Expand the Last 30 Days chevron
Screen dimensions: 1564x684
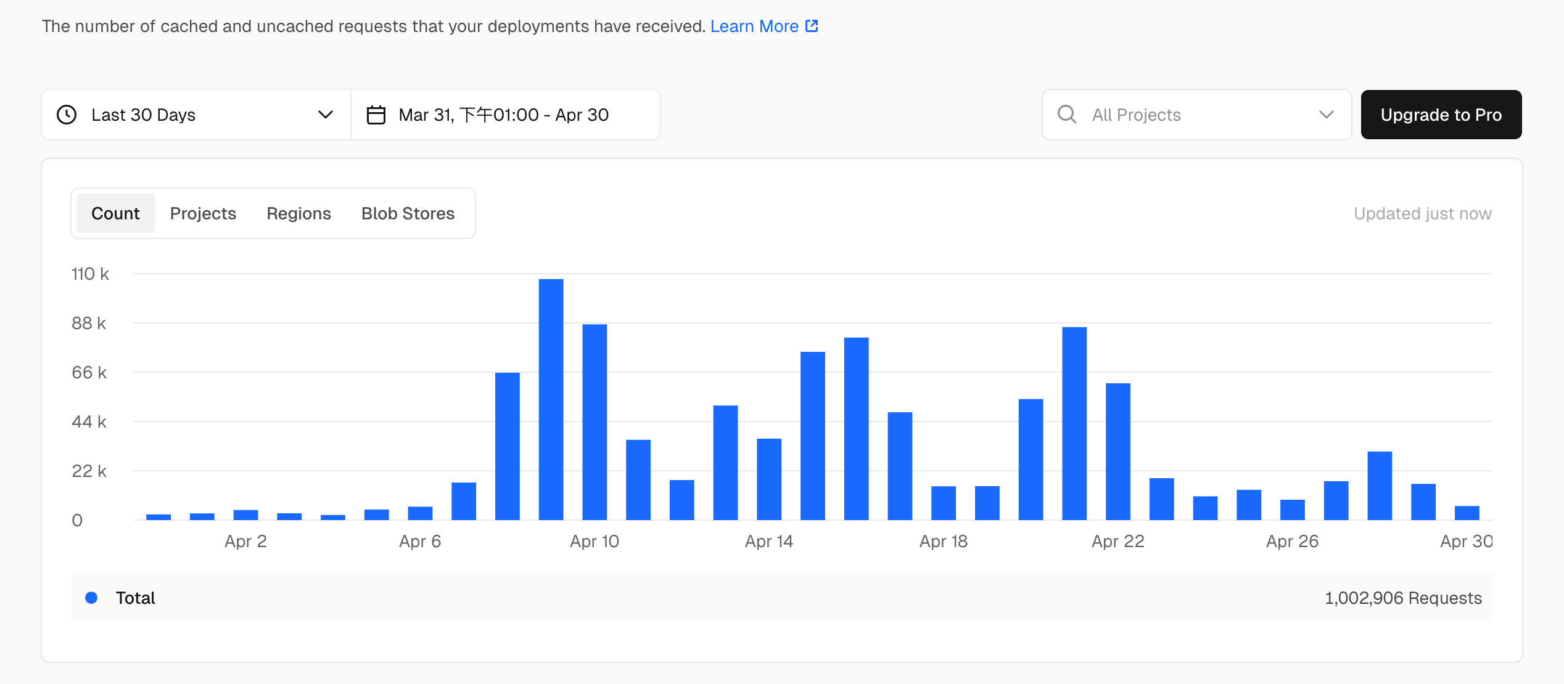tap(325, 115)
